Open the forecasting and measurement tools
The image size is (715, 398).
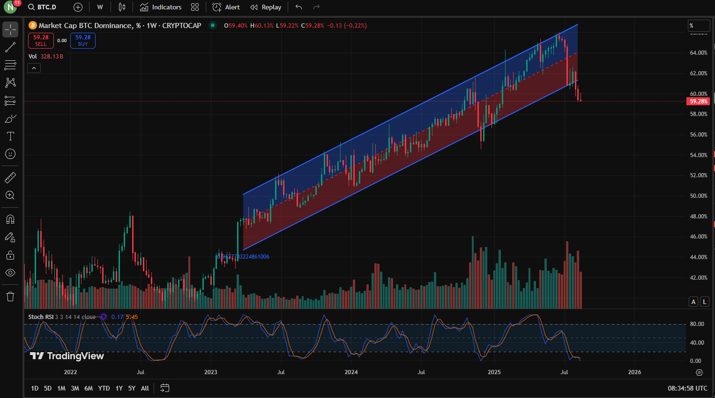coord(10,101)
